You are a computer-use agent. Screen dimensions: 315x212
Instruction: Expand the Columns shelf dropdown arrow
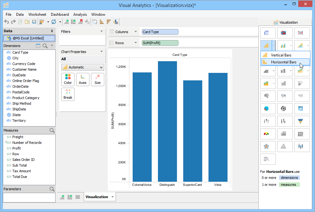coord(136,32)
